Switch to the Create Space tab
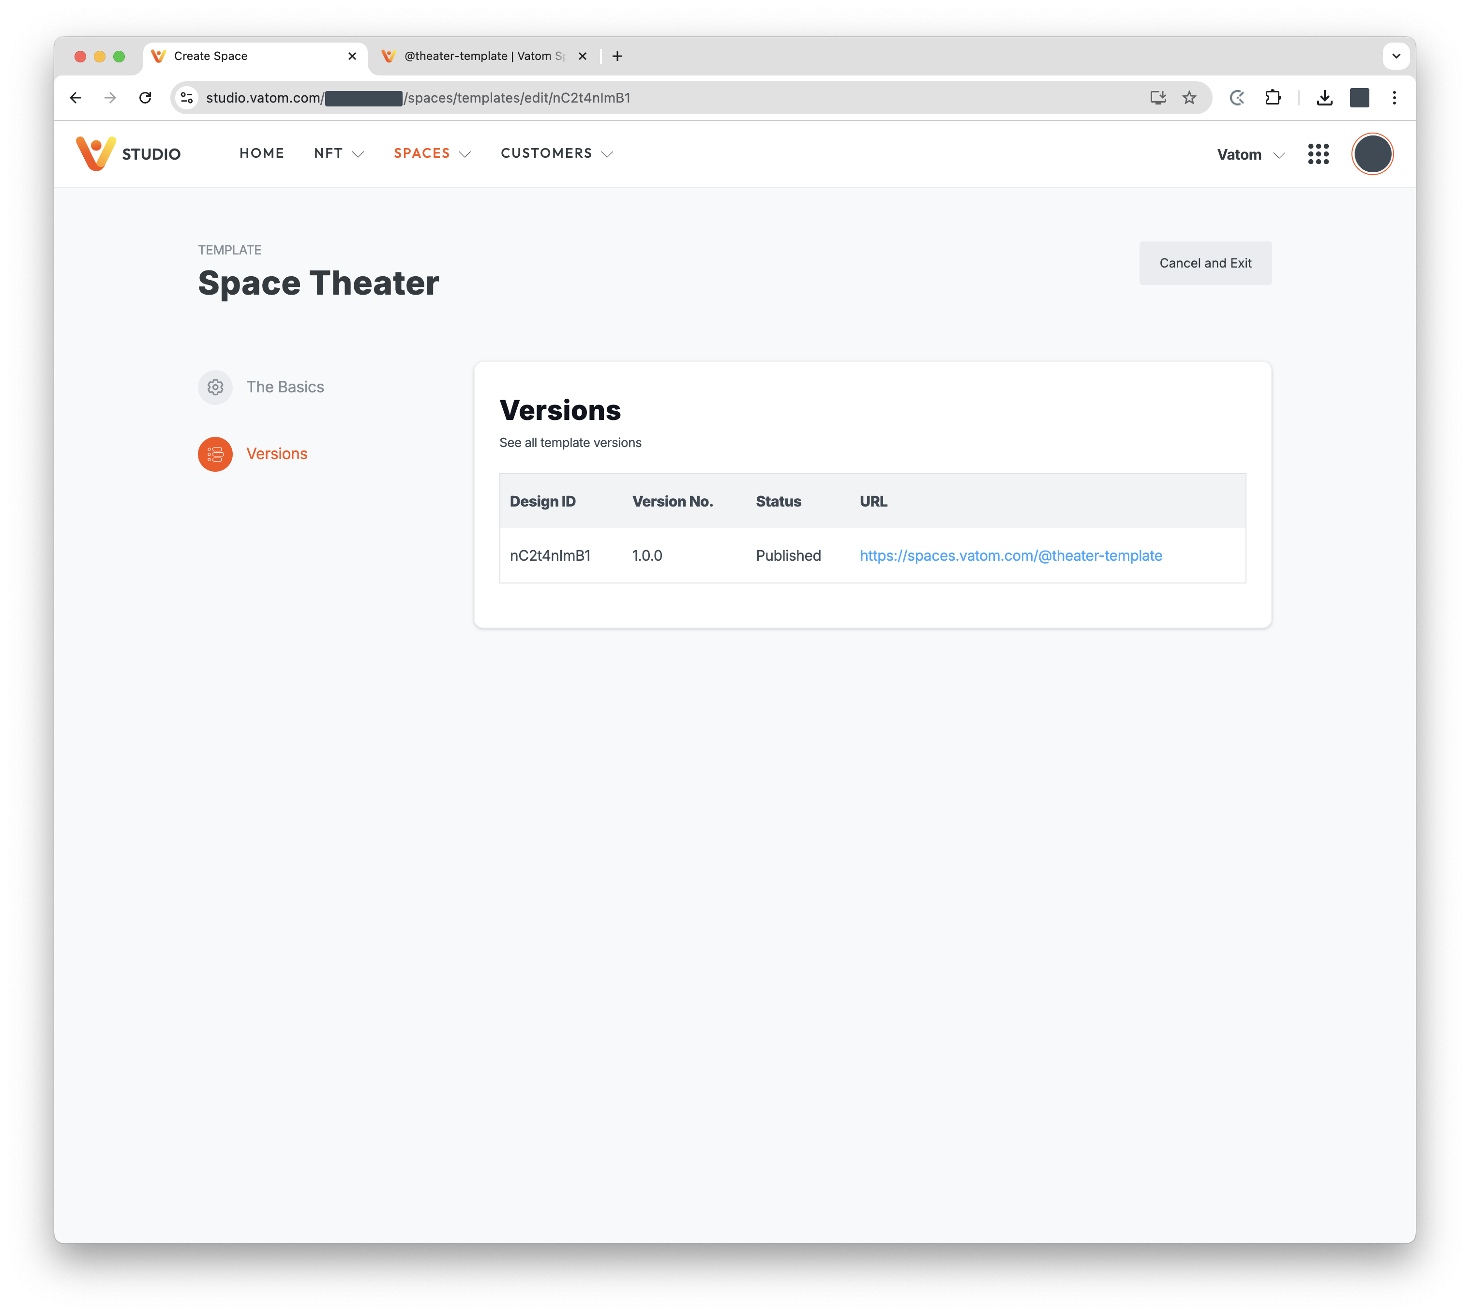The image size is (1470, 1315). 255,56
